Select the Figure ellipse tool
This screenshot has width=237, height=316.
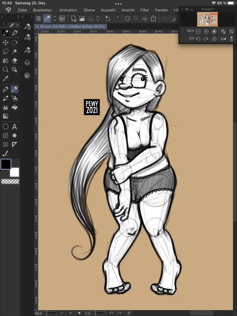coord(6,126)
